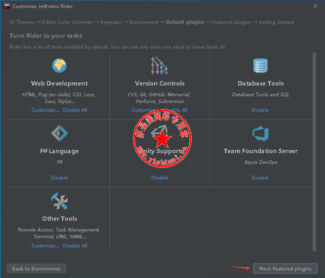The image size is (325, 278).
Task: Click the Team Foundation Server icon
Action: click(x=260, y=133)
